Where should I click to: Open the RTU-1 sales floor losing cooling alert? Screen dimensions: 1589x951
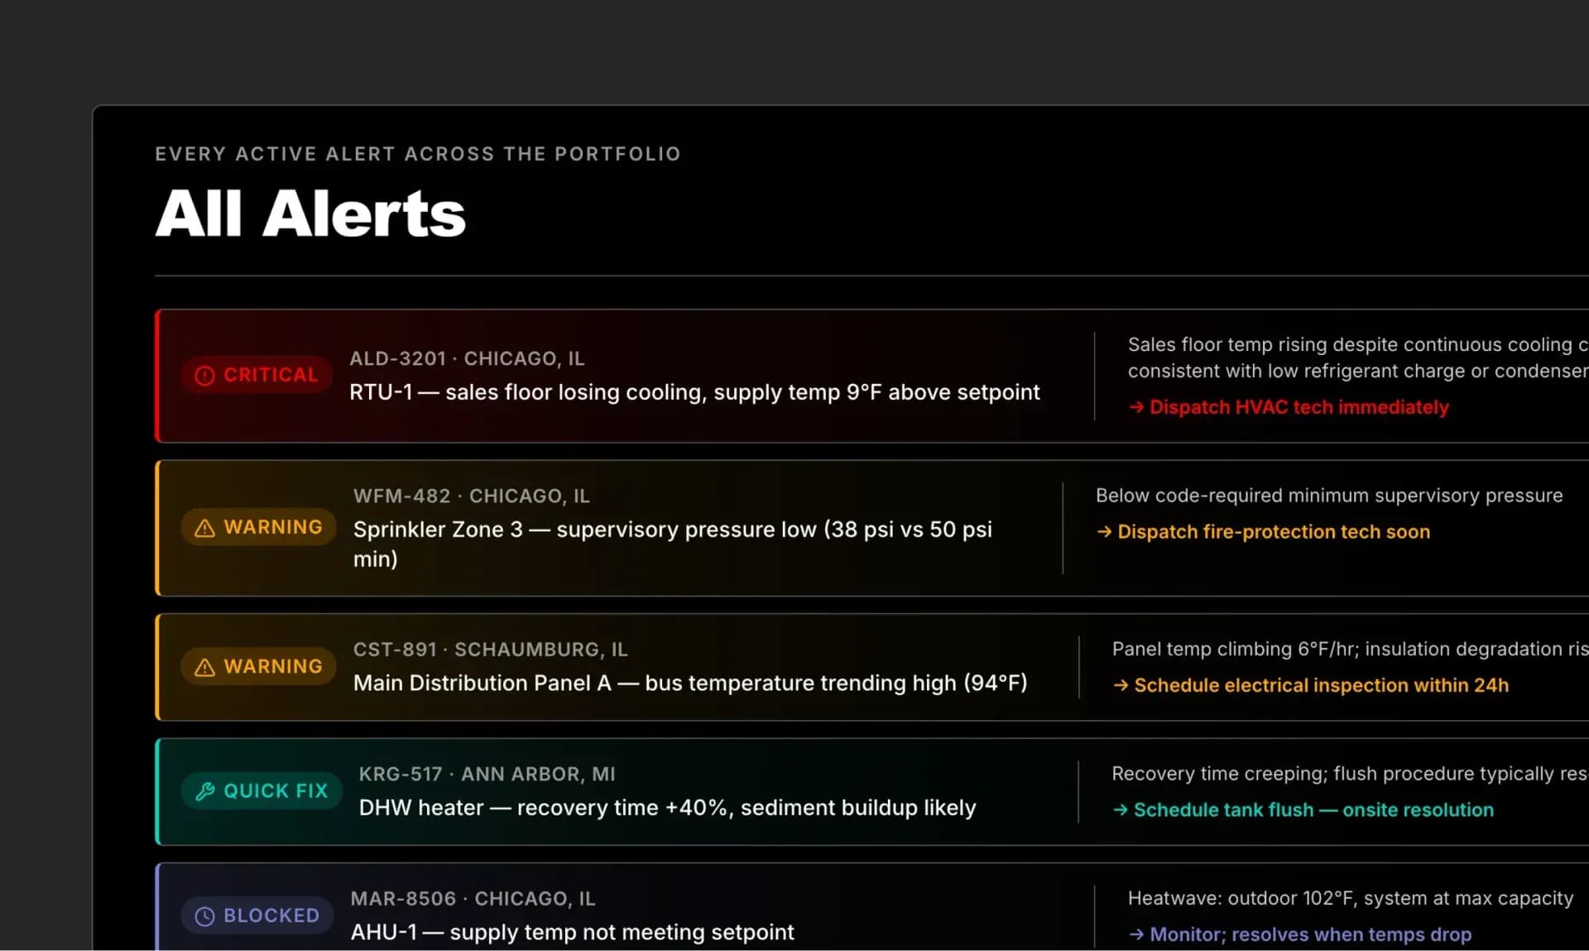pos(694,392)
